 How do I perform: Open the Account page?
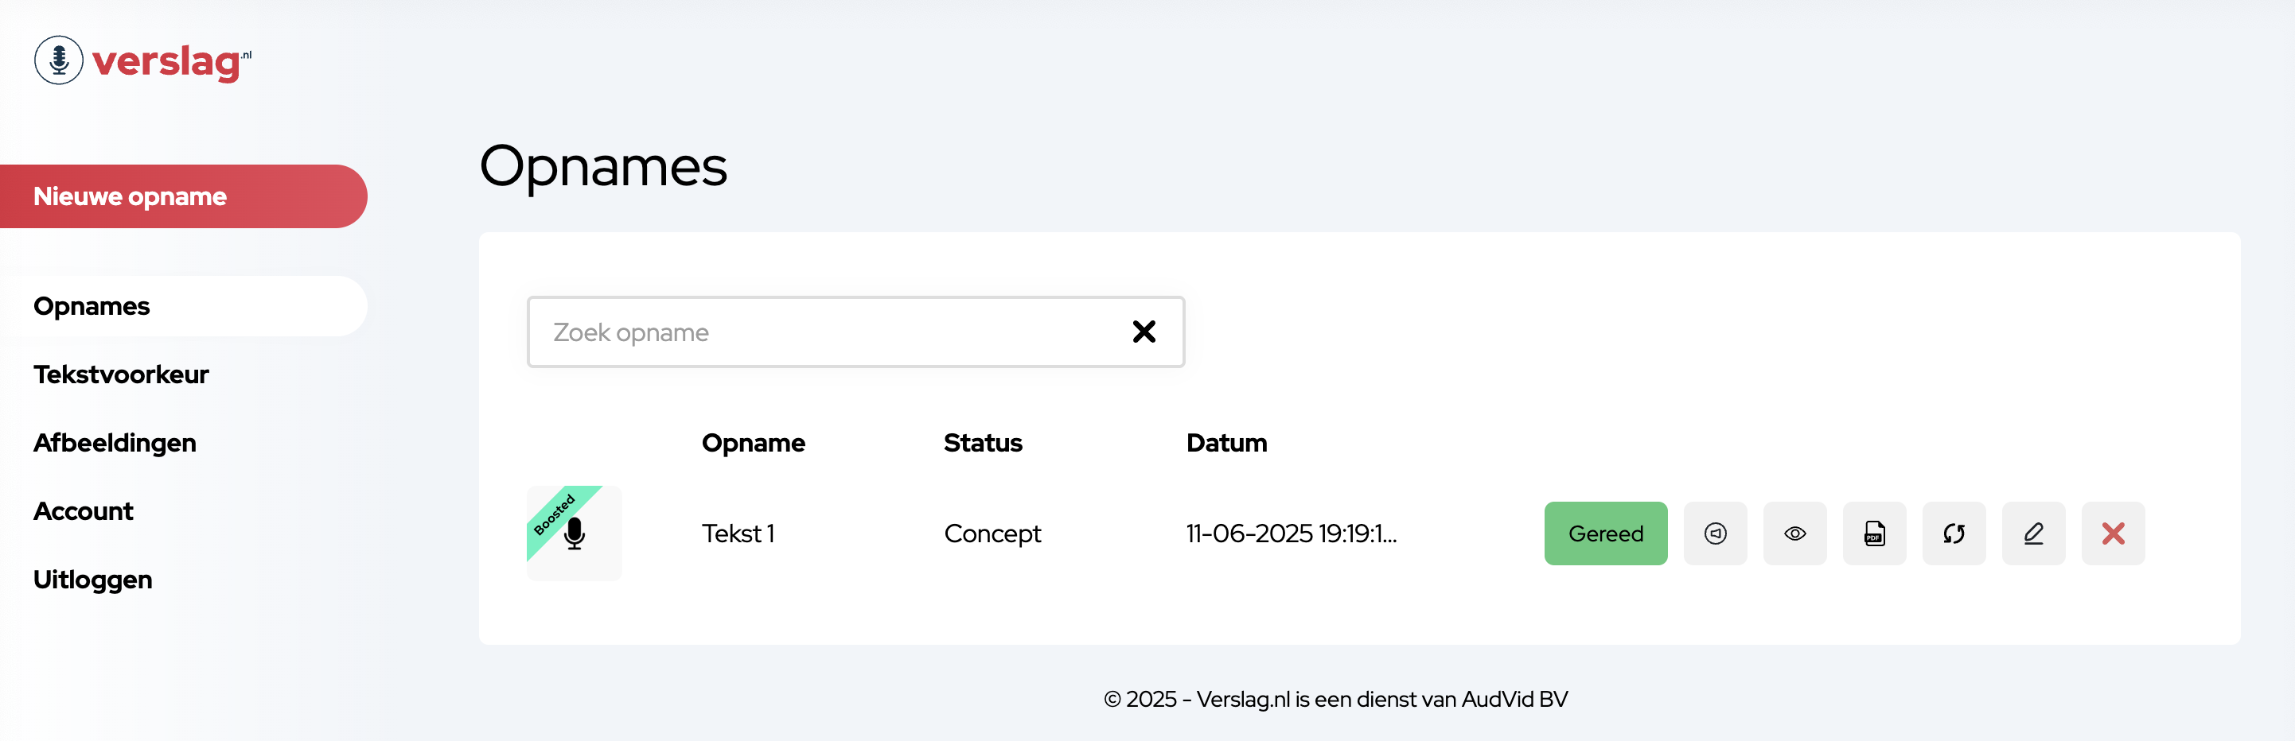83,511
